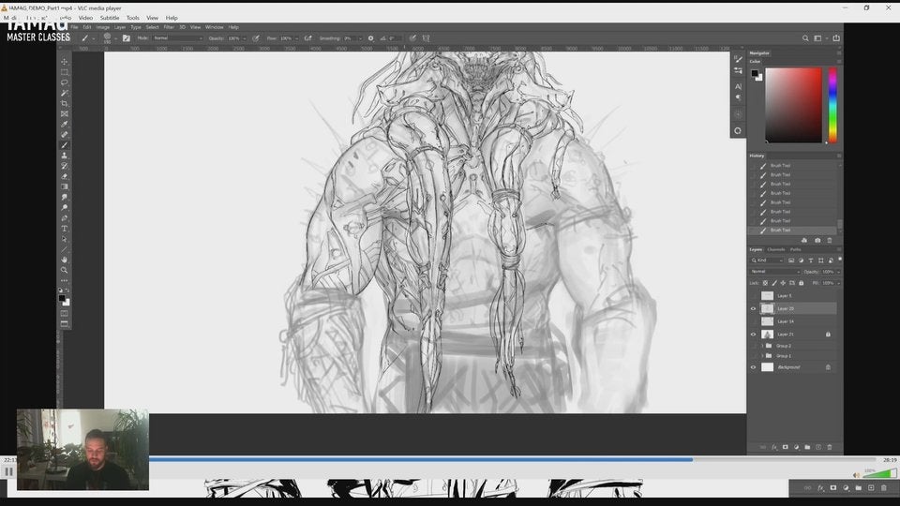Toggle Quick Mask mode icon
This screenshot has height=506, width=900.
65,313
